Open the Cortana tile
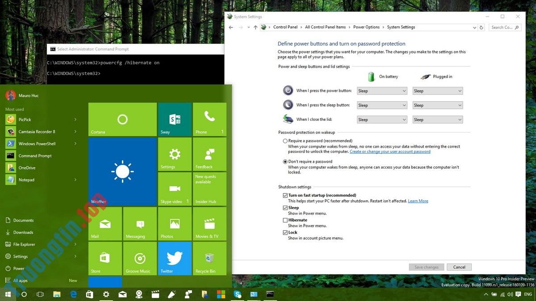Image resolution: width=536 pixels, height=301 pixels. (x=122, y=119)
